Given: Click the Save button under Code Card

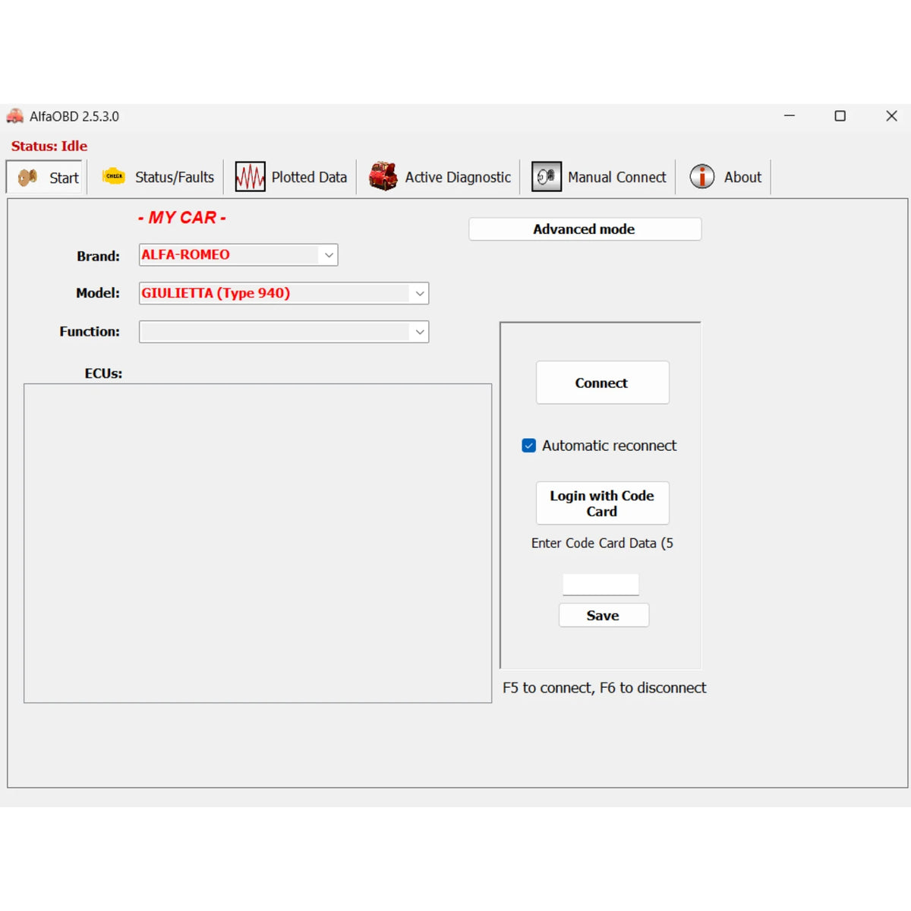Looking at the screenshot, I should coord(604,615).
